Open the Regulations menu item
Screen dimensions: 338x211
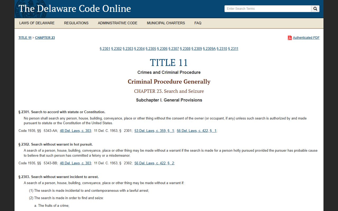coord(76,23)
